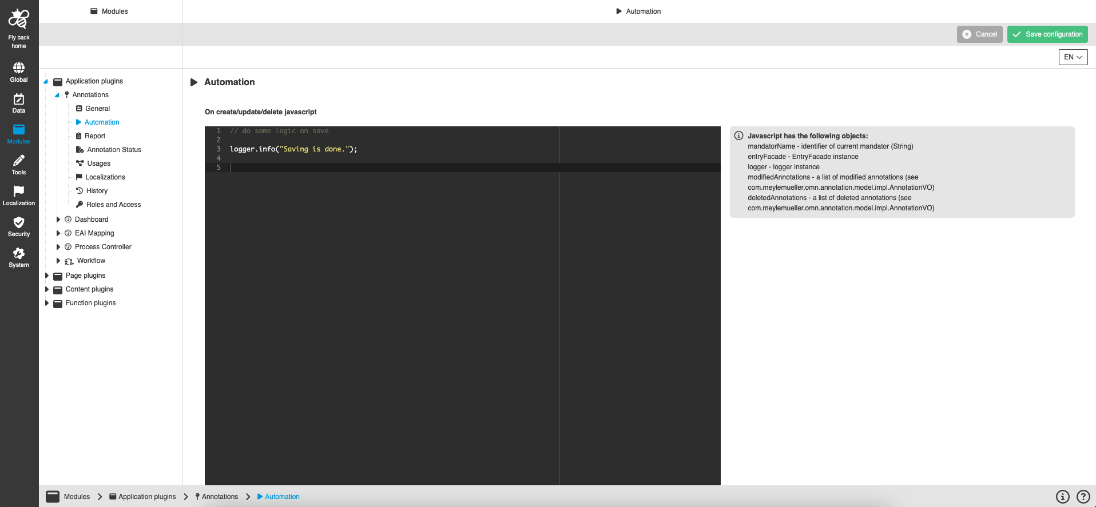Click the Function plugins folder icon
1096x507 pixels.
pos(58,304)
